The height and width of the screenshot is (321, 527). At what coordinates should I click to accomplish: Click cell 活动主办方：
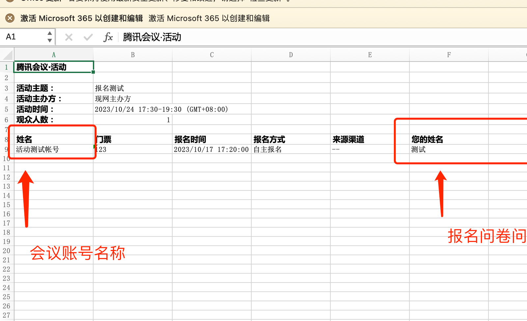point(54,99)
